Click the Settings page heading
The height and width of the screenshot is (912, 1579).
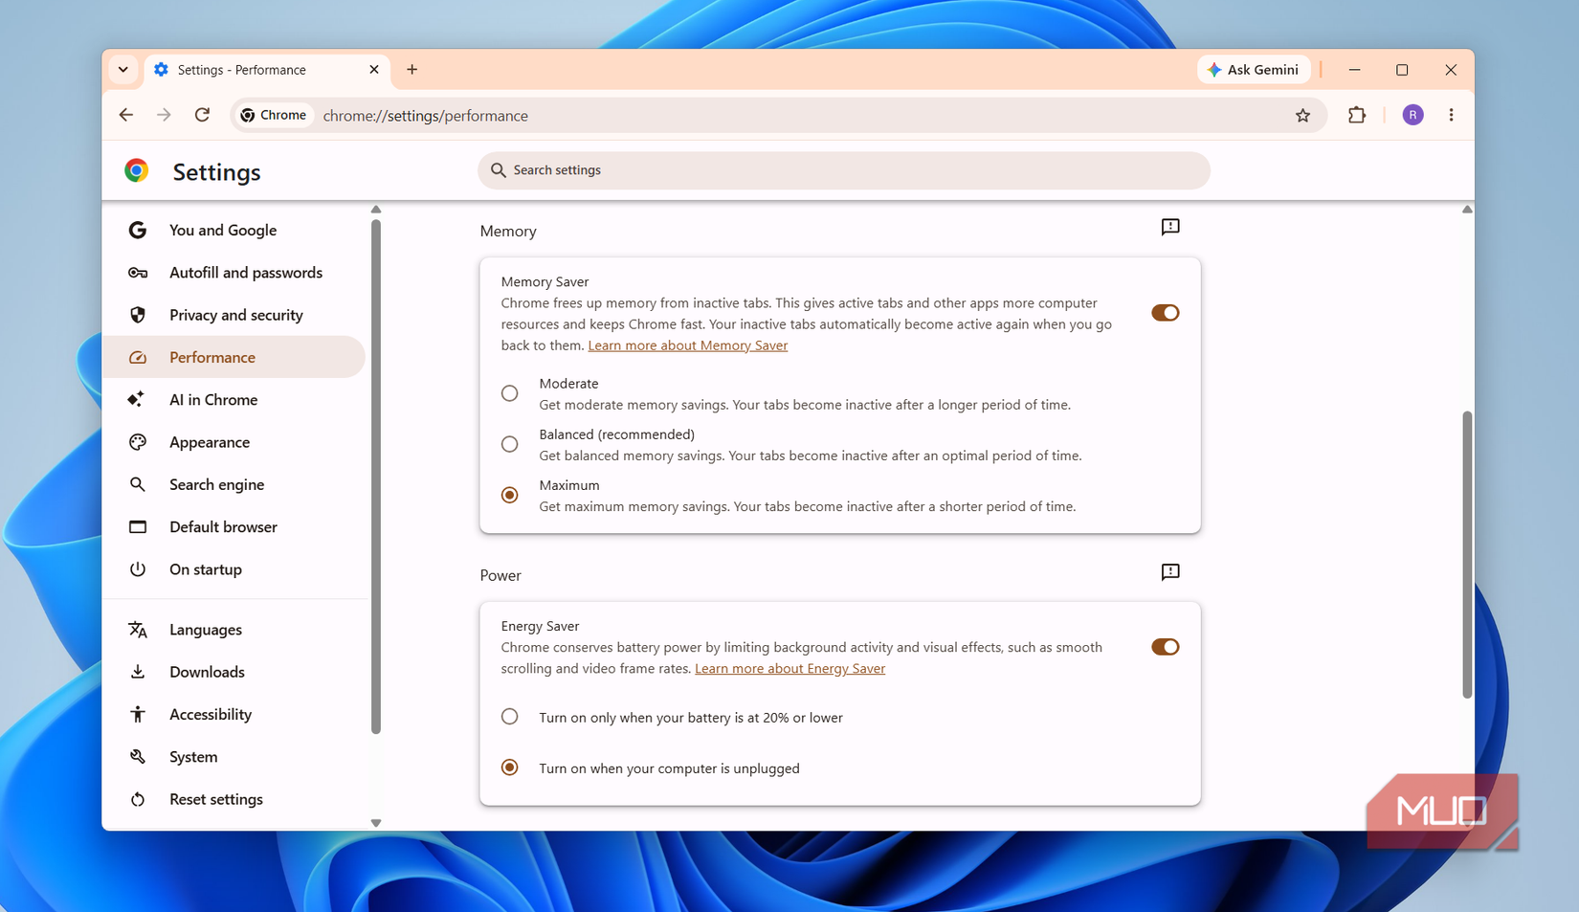click(x=217, y=172)
